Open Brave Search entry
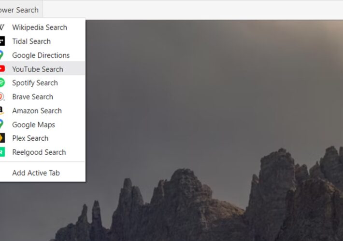 coord(43,97)
